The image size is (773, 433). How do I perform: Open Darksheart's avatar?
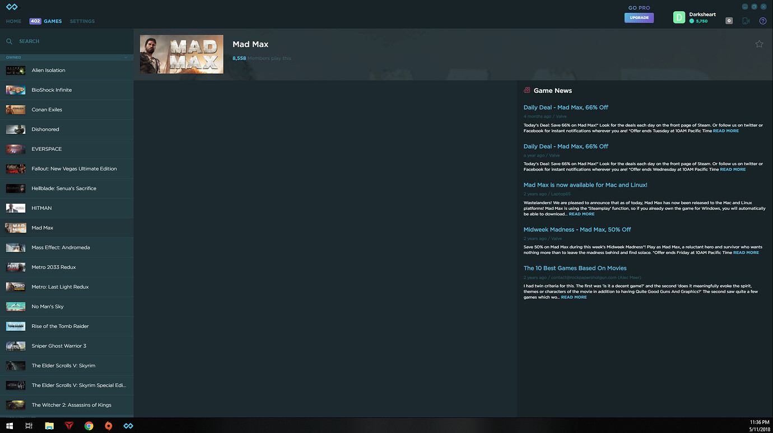tap(679, 17)
